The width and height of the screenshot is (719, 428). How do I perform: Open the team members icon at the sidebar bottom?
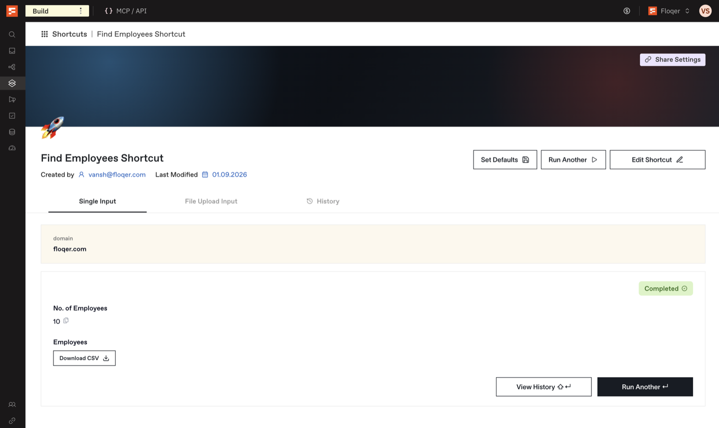pyautogui.click(x=12, y=405)
